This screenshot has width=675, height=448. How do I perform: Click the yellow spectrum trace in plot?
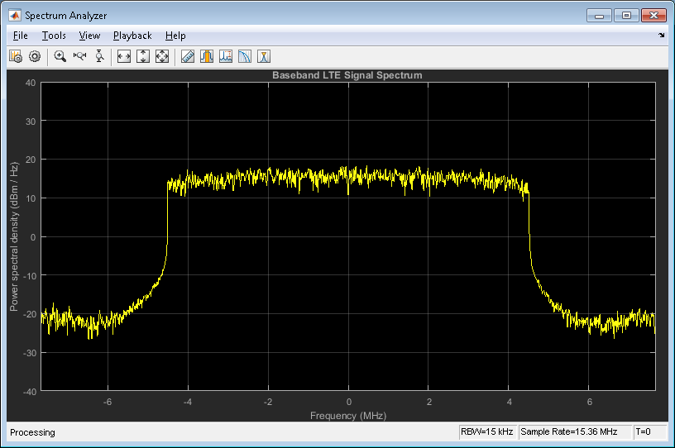coord(347,178)
